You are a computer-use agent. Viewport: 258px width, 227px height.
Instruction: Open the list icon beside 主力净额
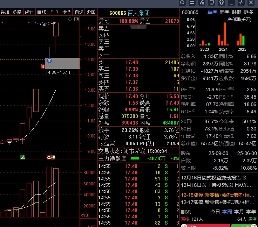pyautogui.click(x=124, y=158)
